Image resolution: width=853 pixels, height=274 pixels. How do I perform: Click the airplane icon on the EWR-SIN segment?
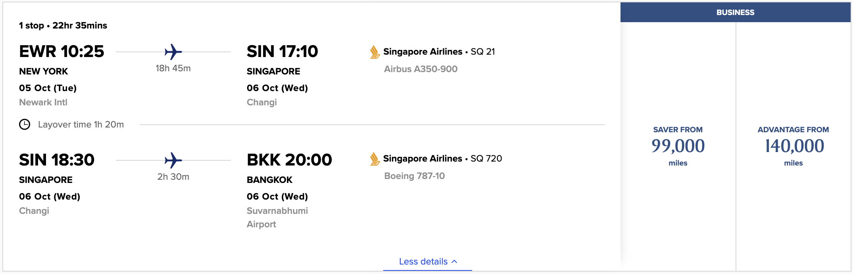point(173,51)
